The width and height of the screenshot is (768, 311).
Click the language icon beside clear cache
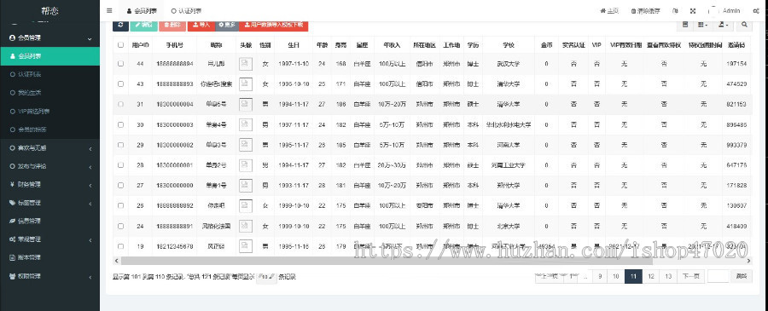(676, 11)
